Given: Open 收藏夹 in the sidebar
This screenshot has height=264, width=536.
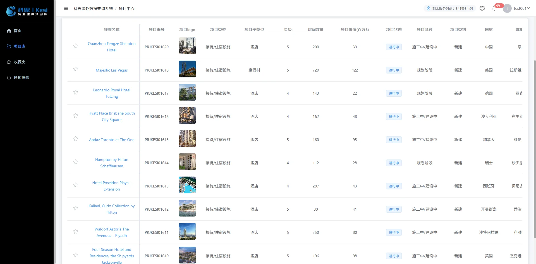Looking at the screenshot, I should (19, 62).
